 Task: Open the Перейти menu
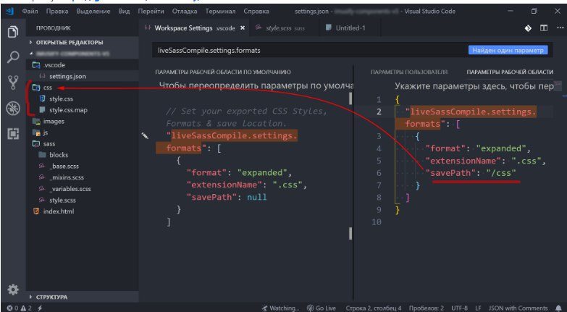pos(151,11)
